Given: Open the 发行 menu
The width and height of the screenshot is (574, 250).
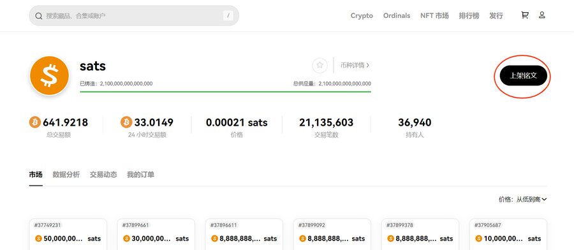Looking at the screenshot, I should coord(496,16).
